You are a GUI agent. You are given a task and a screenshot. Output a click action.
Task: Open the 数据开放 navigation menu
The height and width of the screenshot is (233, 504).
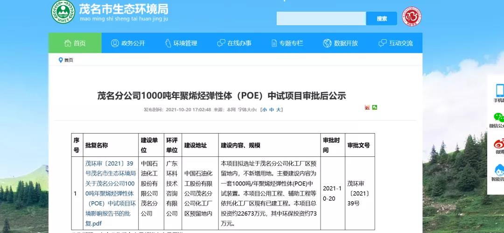click(x=340, y=43)
